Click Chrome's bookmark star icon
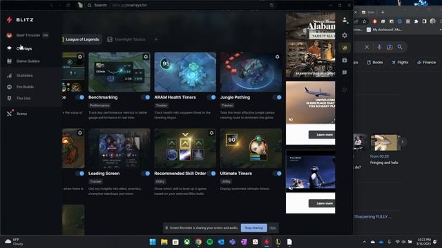The image size is (442, 248). point(365,21)
